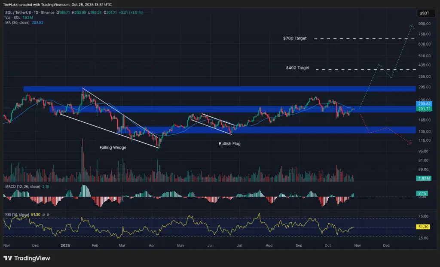Image resolution: width=440 pixels, height=267 pixels.
Task: Click the Sep label on time axis
Action: [299, 246]
